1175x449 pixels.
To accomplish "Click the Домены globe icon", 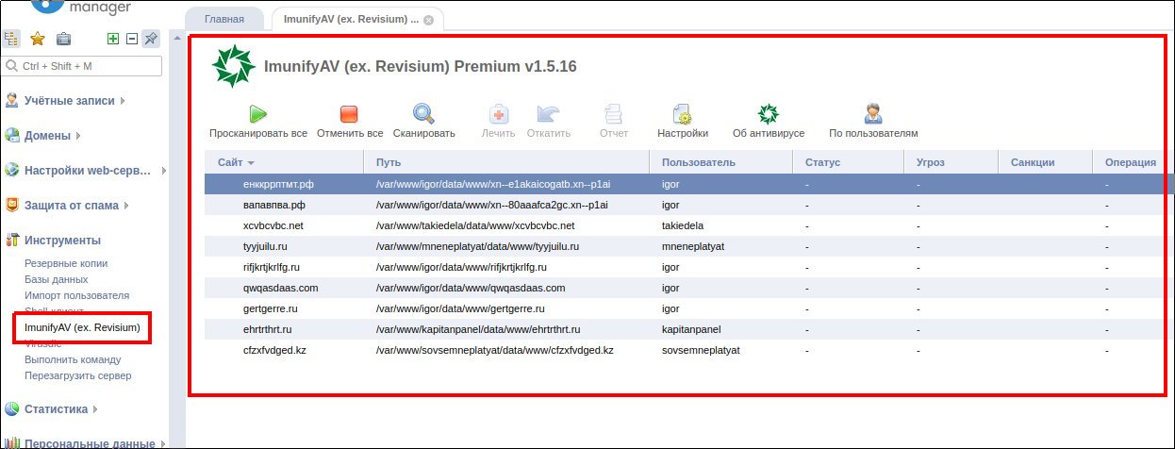I will point(12,135).
